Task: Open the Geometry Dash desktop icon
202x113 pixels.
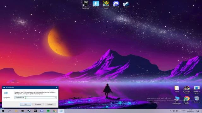Action: [106, 5]
